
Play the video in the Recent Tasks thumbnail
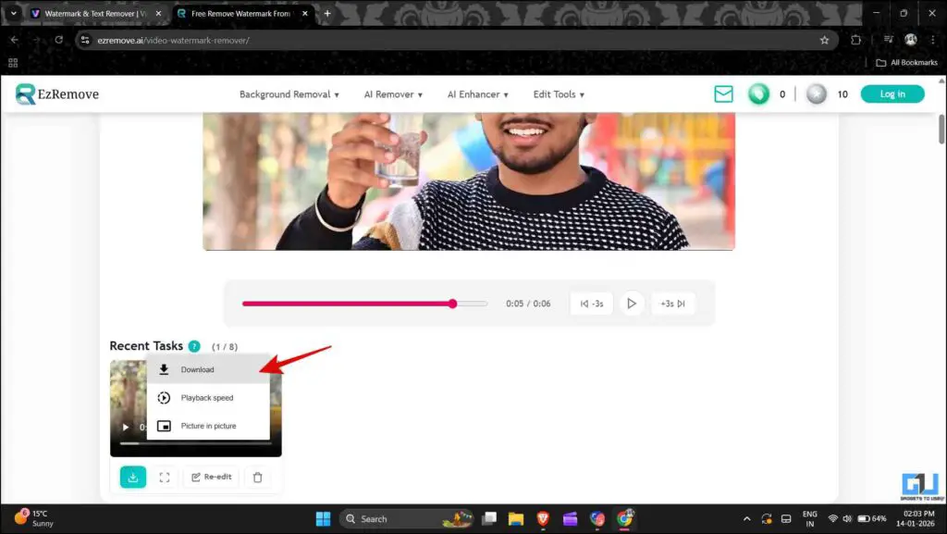point(125,427)
